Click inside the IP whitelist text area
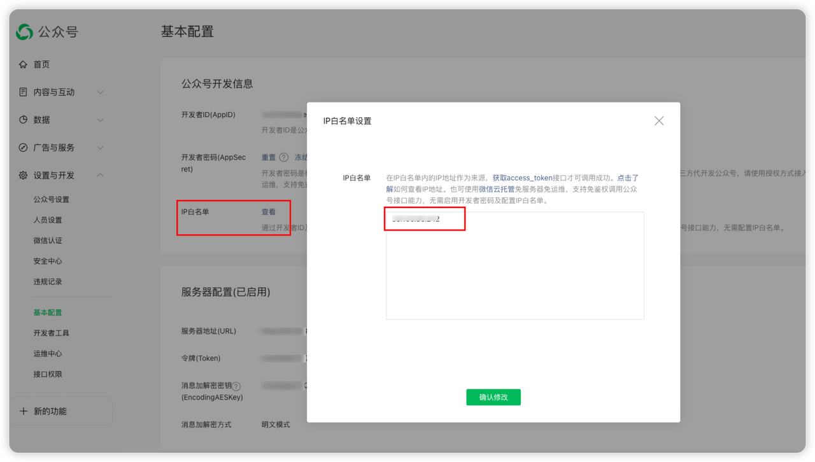 click(514, 267)
